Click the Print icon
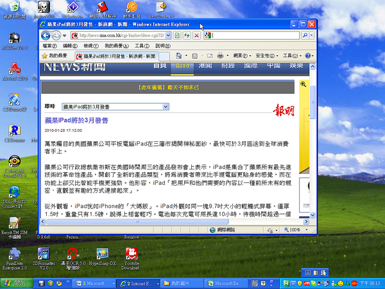The height and width of the screenshot is (289, 385). [220, 56]
